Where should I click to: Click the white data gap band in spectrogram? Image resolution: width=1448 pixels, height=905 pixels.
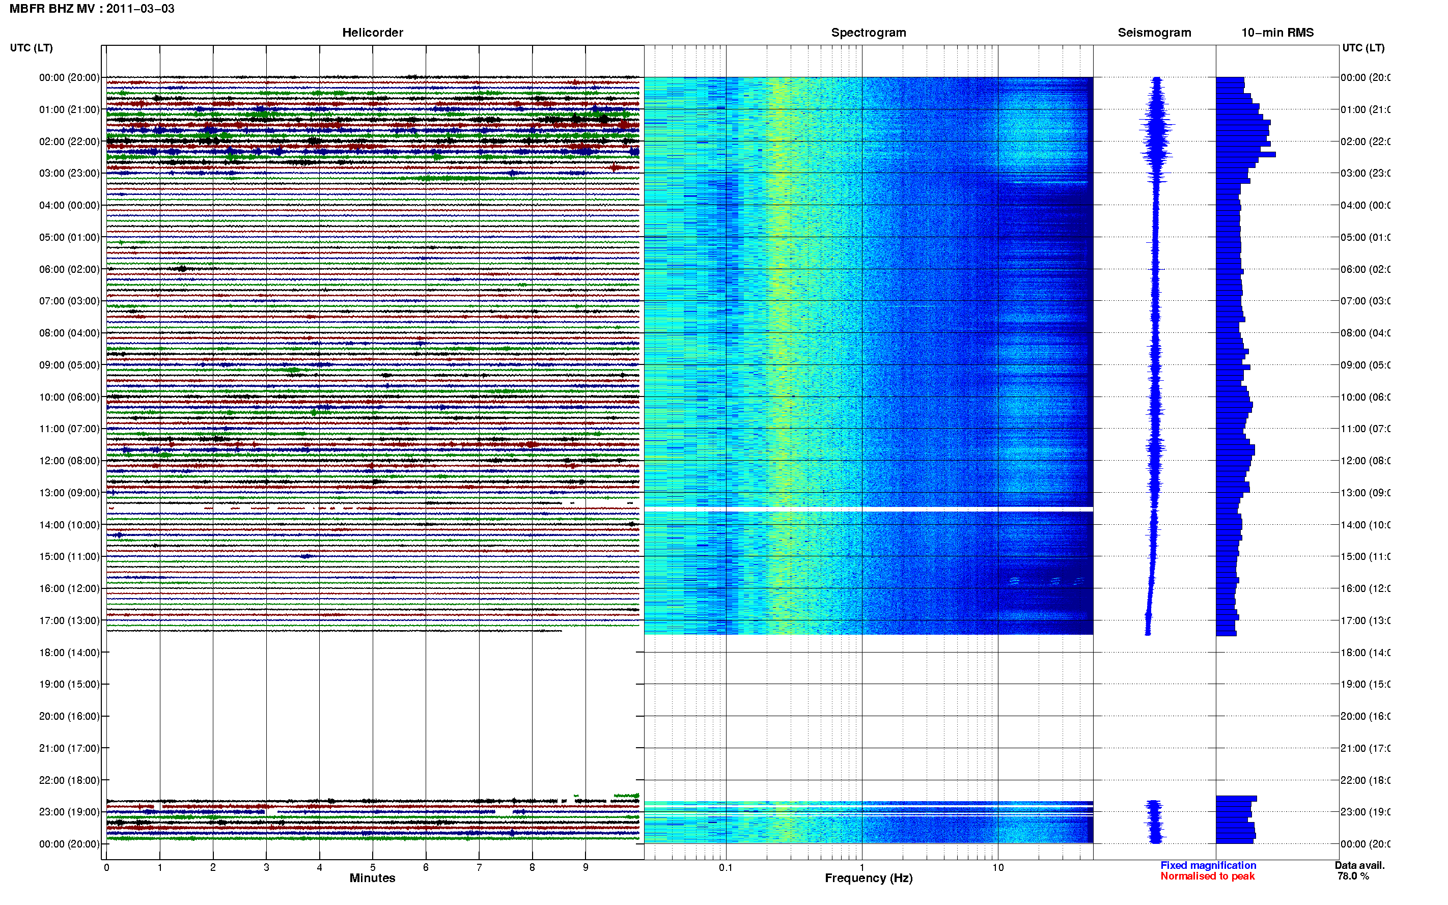click(x=869, y=510)
